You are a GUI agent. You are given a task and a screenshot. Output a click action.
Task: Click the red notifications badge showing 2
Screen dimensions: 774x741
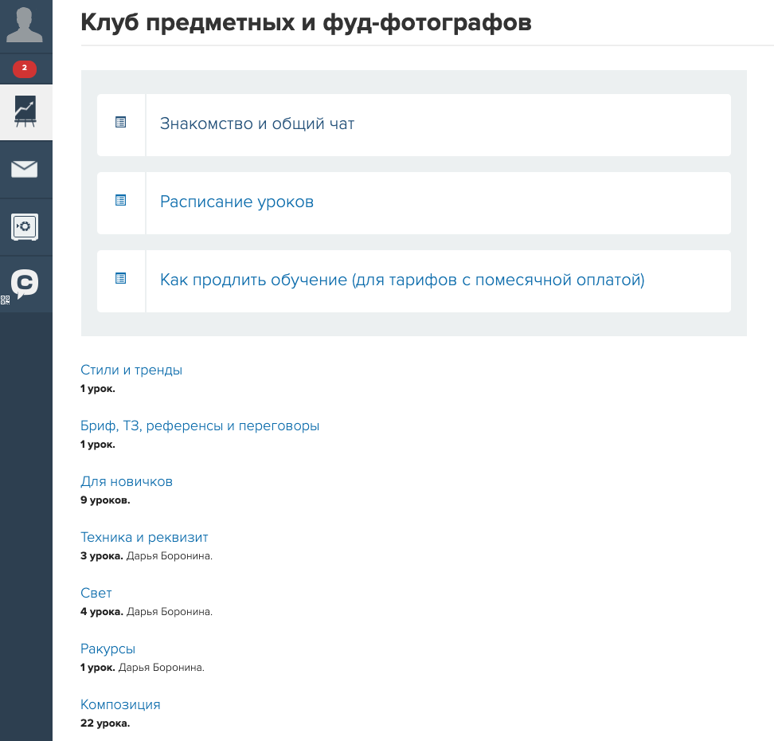[x=25, y=69]
